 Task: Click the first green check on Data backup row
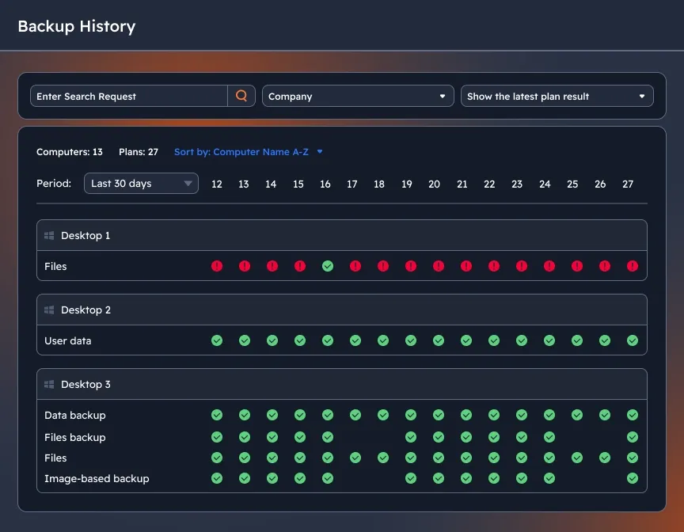tap(217, 414)
